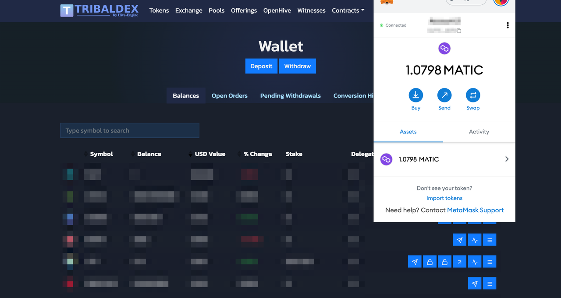Open the Offerings nav item
Image resolution: width=561 pixels, height=298 pixels.
click(244, 11)
